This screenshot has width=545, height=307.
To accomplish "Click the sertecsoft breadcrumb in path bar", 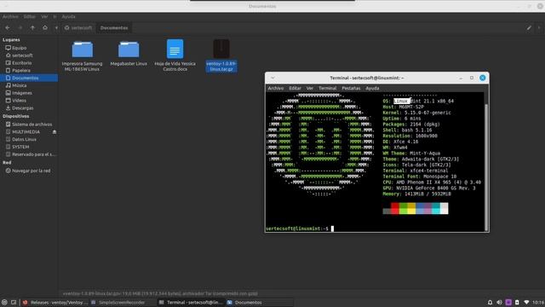I will click(78, 28).
